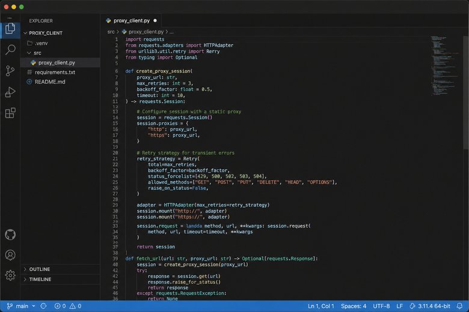Click 'session = requests.Session()' line
This screenshot has height=312, width=469.
click(x=174, y=118)
